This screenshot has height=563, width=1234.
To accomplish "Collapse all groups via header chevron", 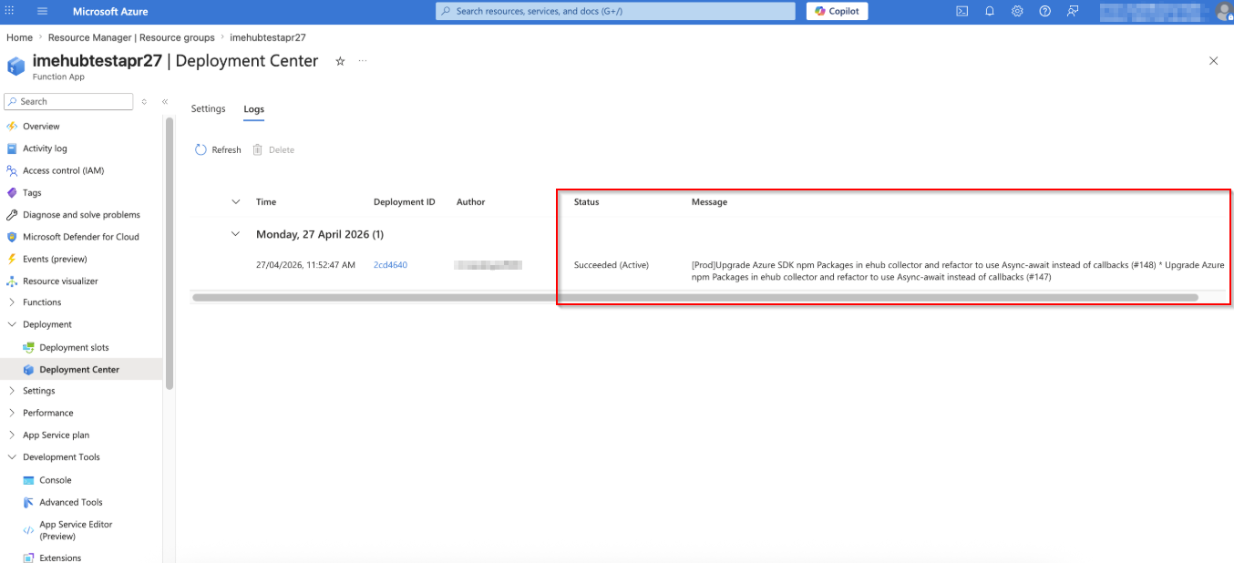I will click(236, 202).
